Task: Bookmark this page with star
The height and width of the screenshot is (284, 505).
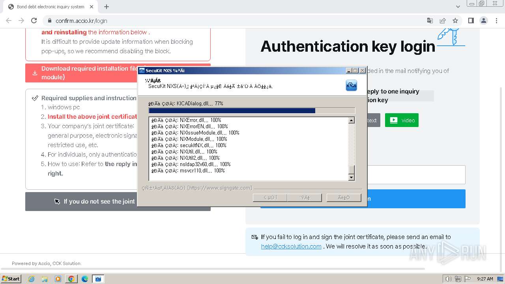Action: pyautogui.click(x=455, y=21)
